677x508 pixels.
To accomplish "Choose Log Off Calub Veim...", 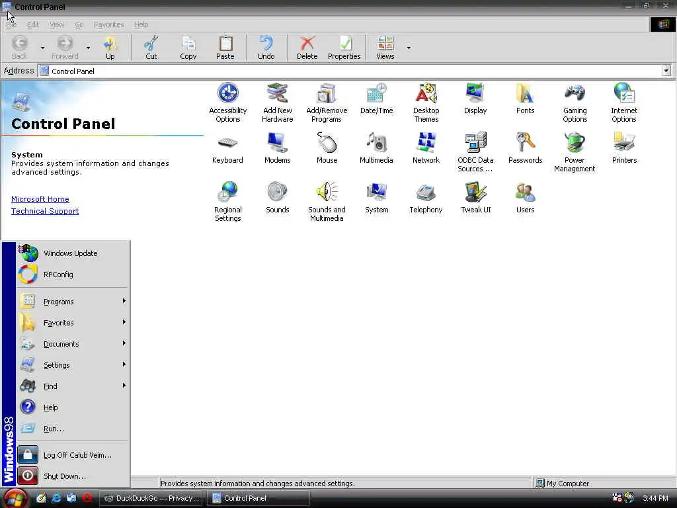I will tap(73, 455).
